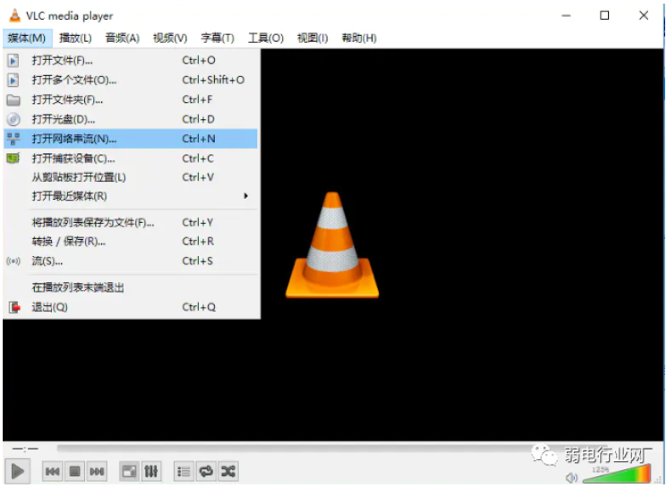
Task: Open the 工具(O) menu
Action: [265, 38]
